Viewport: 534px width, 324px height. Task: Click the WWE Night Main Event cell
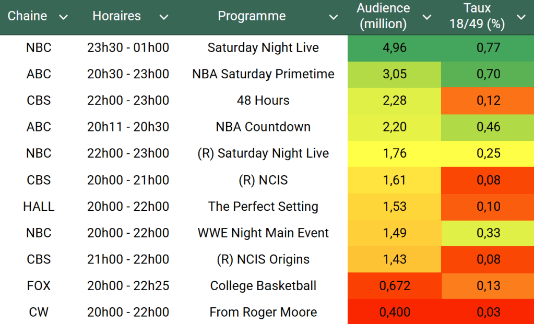pos(263,233)
